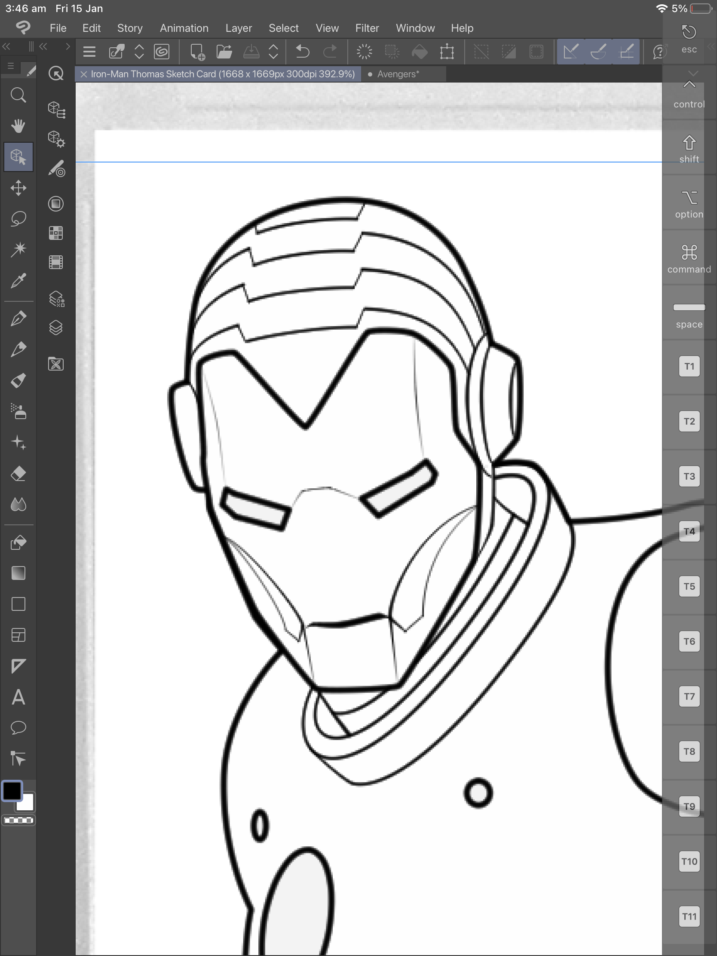Viewport: 717px width, 956px height.
Task: Collapse the second palette dock chevrons
Action: [43, 46]
